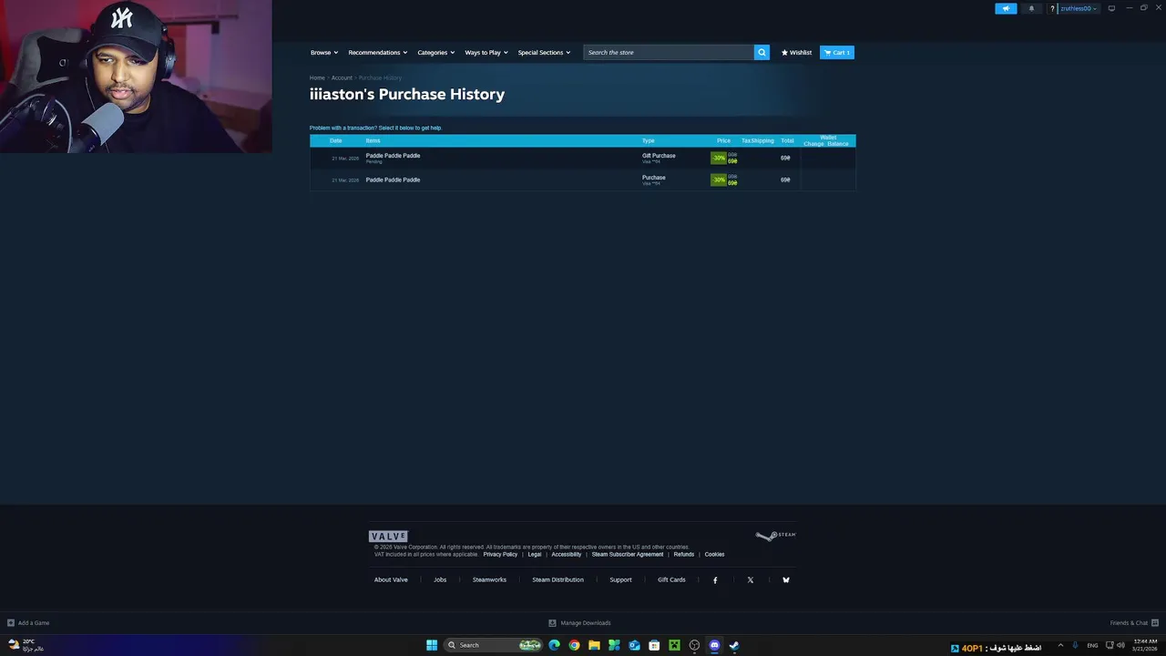The image size is (1166, 656).
Task: Click the 4OP1 overlay label in taskbar
Action: tap(972, 648)
